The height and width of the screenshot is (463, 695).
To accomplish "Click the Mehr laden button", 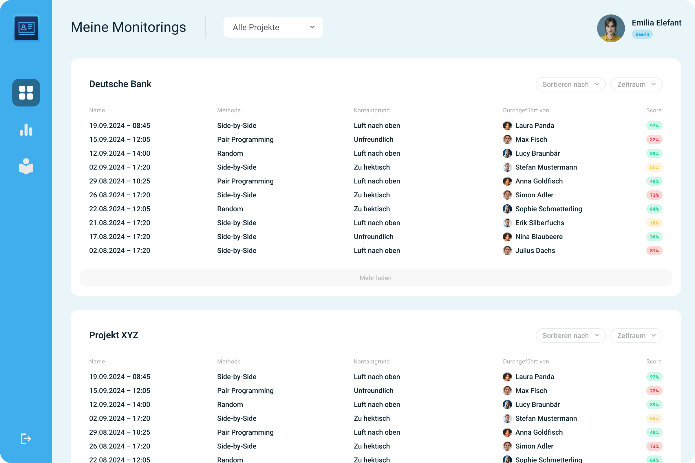I will point(375,278).
